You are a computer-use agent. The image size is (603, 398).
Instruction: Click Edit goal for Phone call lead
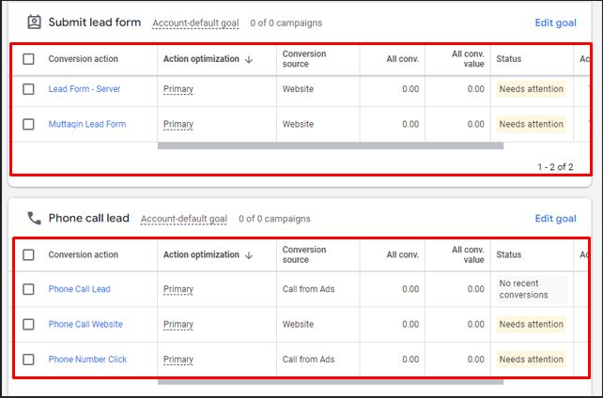click(555, 219)
